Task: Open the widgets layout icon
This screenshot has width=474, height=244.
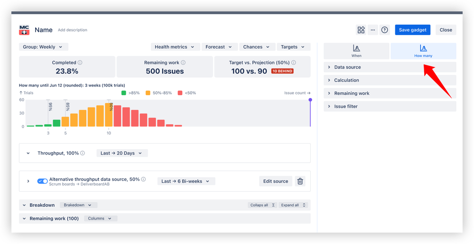Action: pos(361,30)
